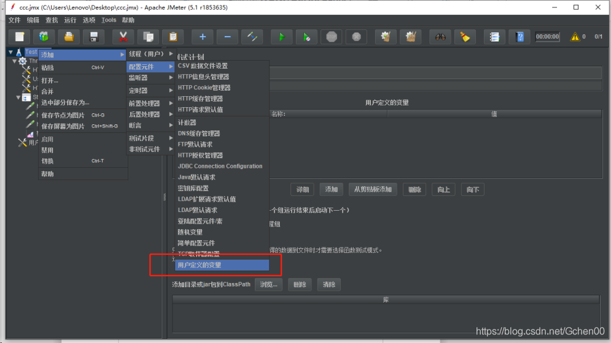Select CSV 数据文件设置 menu item

coord(222,66)
